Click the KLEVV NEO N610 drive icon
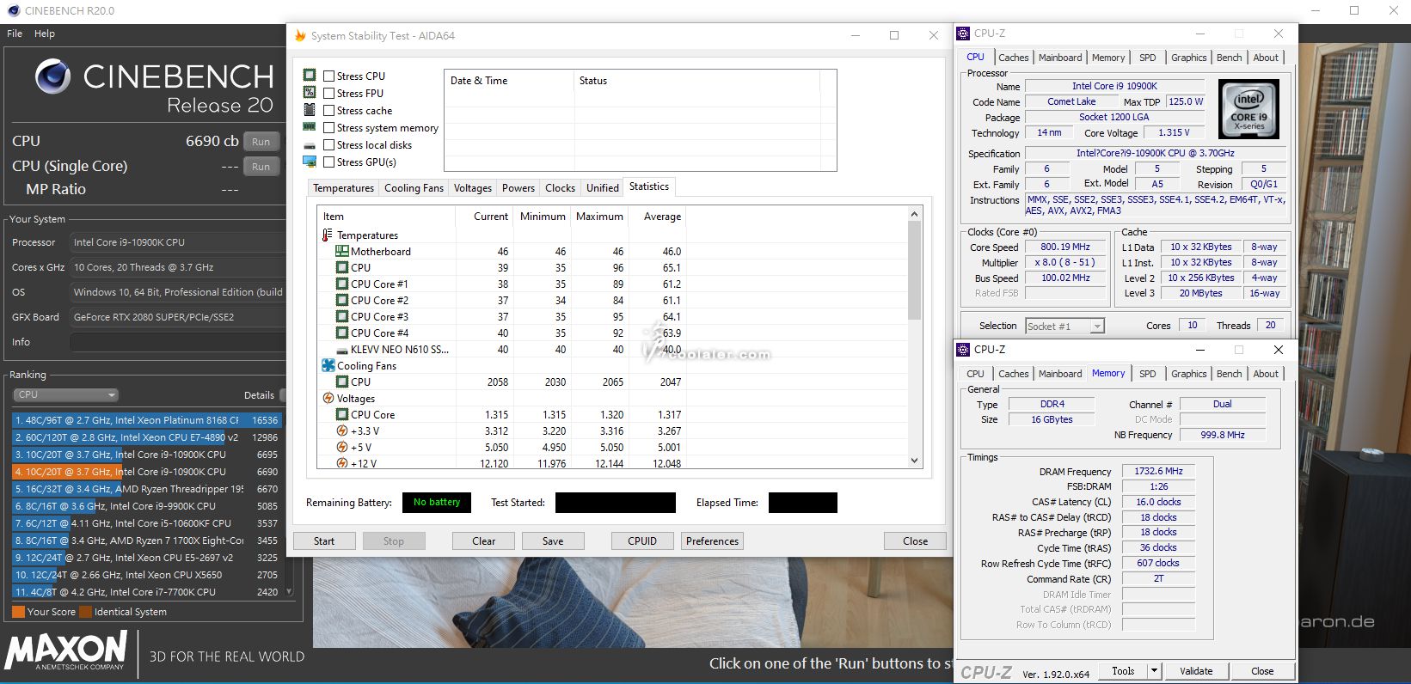This screenshot has height=684, width=1411. [341, 350]
